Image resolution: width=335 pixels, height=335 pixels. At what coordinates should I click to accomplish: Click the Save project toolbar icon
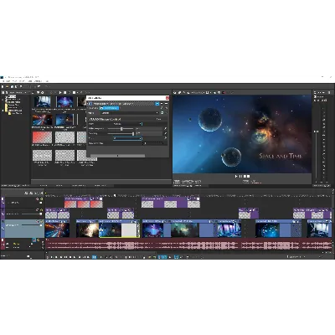[12, 87]
